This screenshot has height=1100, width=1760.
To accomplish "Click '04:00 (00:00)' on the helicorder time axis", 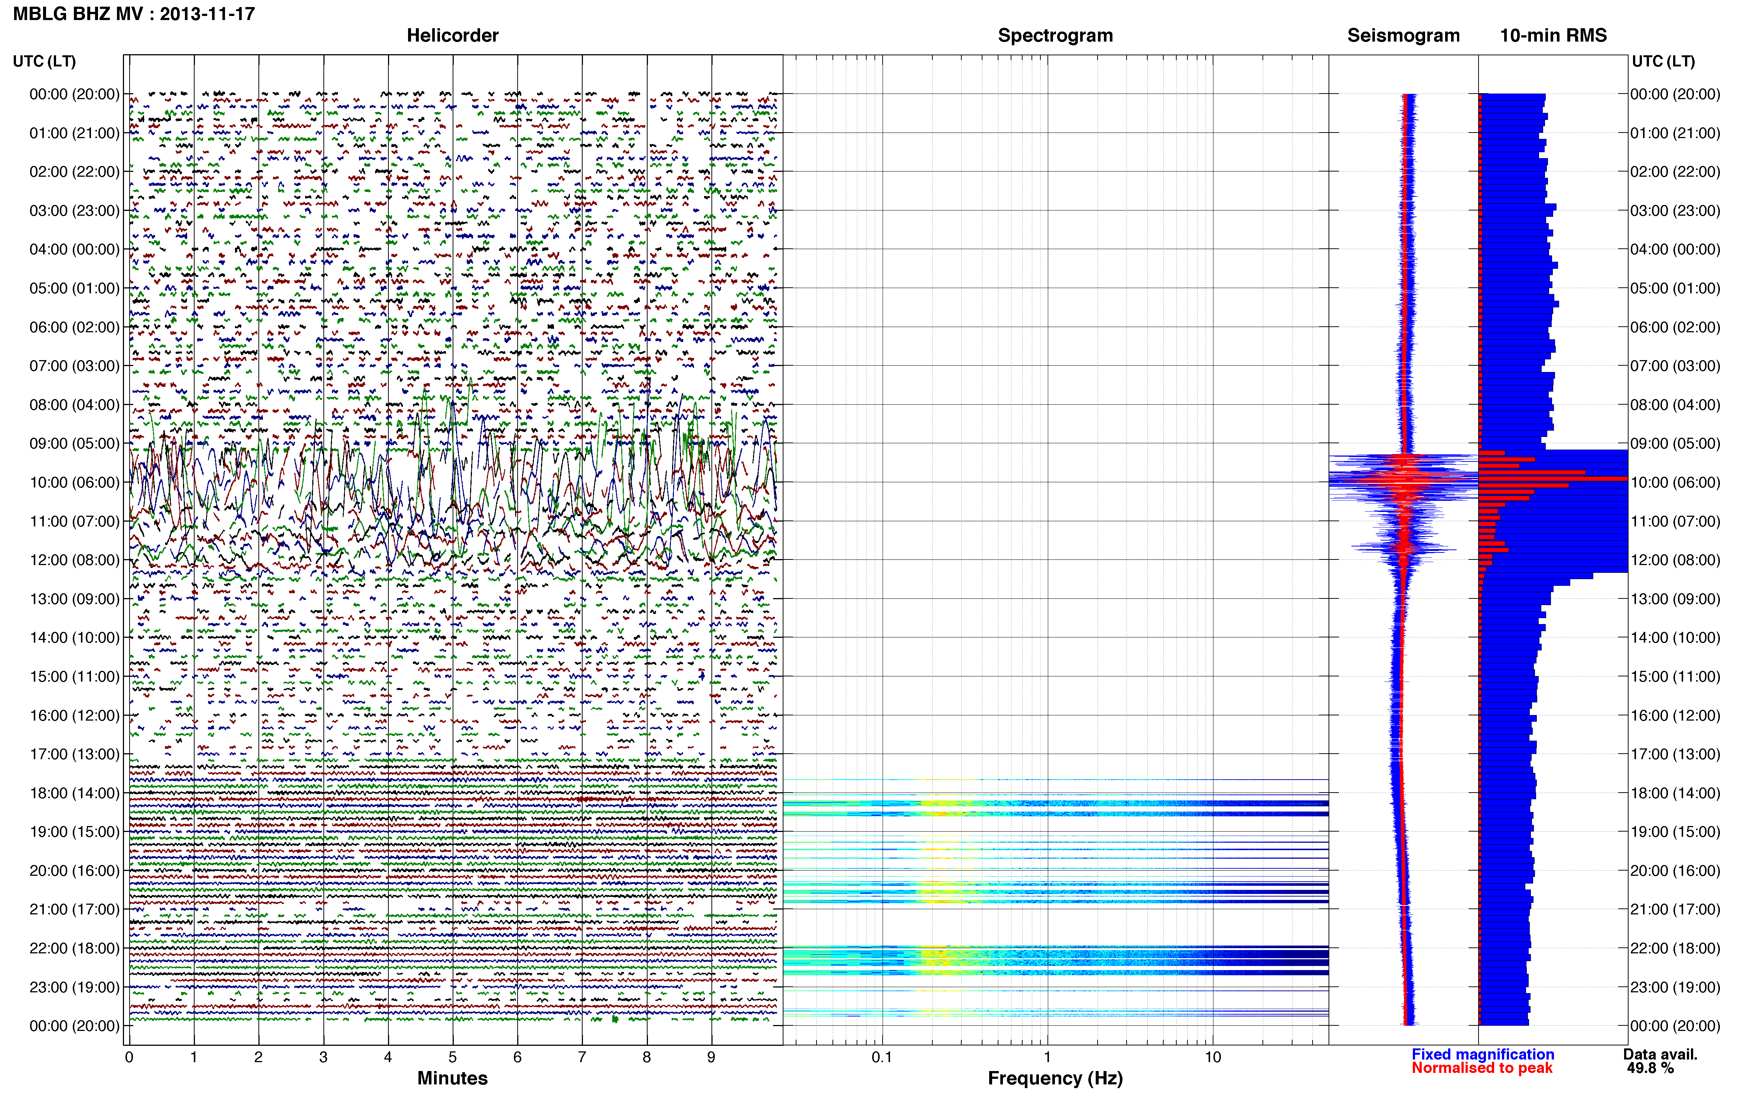I will pos(74,249).
